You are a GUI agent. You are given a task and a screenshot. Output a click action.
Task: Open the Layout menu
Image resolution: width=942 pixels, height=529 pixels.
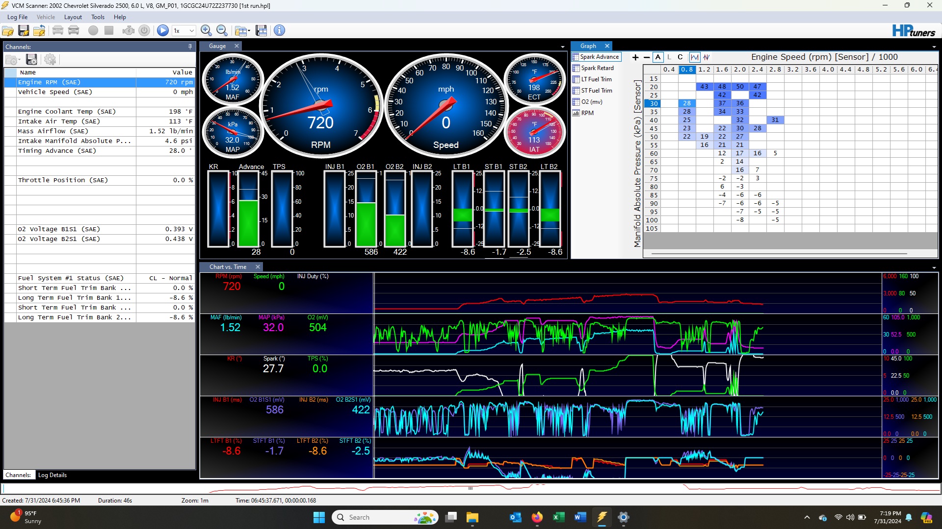click(73, 17)
